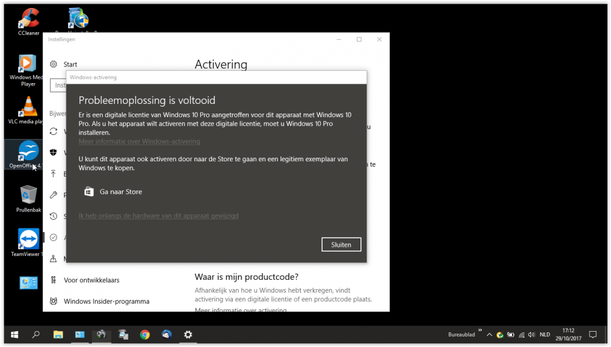
Task: Select TeamViewer desktop shortcut
Action: point(26,243)
